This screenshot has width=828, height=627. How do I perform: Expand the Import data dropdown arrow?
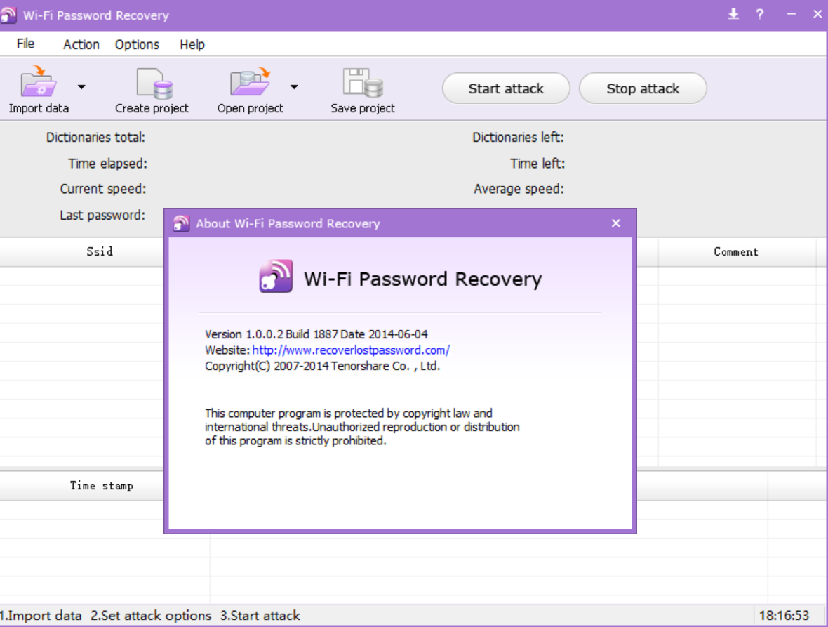[81, 86]
